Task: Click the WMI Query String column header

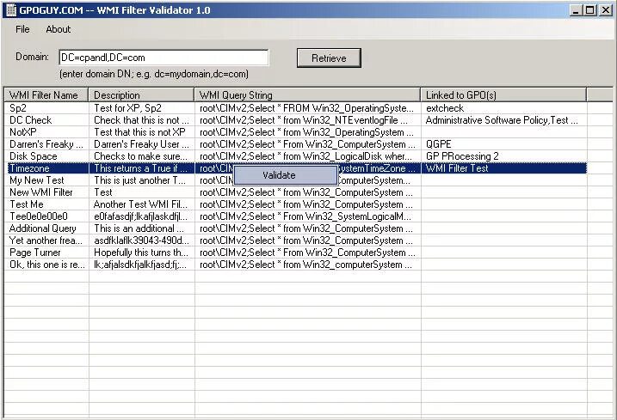Action: pos(307,95)
